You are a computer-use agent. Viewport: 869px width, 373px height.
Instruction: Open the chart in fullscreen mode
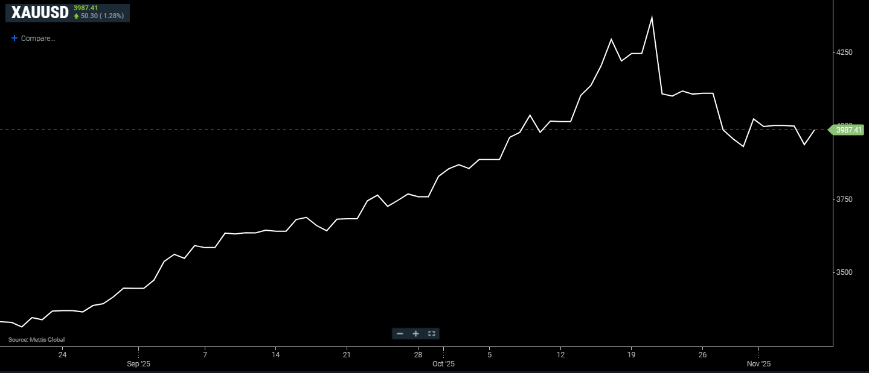431,333
